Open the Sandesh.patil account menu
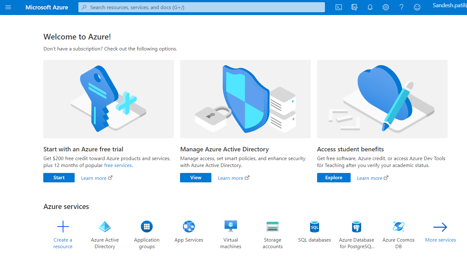The image size is (467, 261). (449, 5)
